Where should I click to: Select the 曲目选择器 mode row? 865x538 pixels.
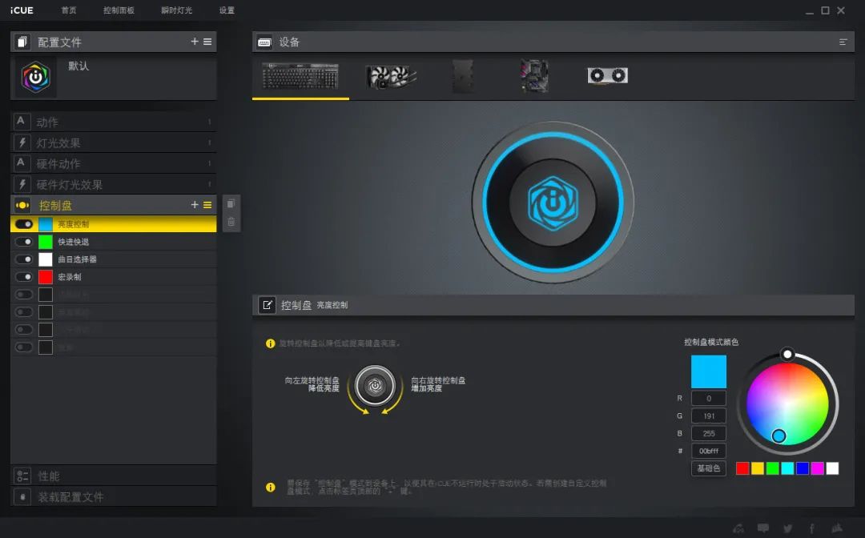tap(113, 259)
